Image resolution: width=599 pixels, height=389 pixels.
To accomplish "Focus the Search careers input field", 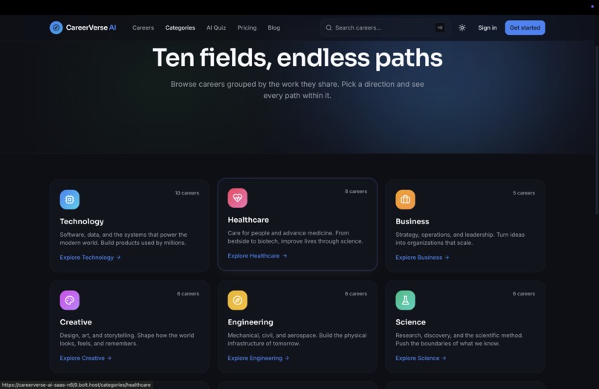I will tap(385, 28).
